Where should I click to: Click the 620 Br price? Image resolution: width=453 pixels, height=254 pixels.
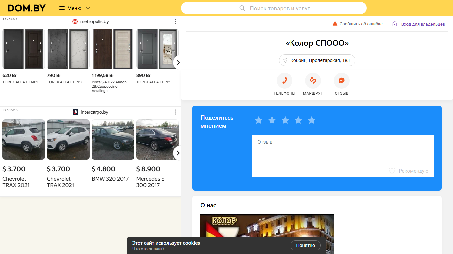[x=10, y=75]
